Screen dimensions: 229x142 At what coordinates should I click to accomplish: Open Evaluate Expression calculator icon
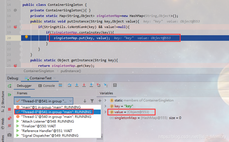click(115, 85)
